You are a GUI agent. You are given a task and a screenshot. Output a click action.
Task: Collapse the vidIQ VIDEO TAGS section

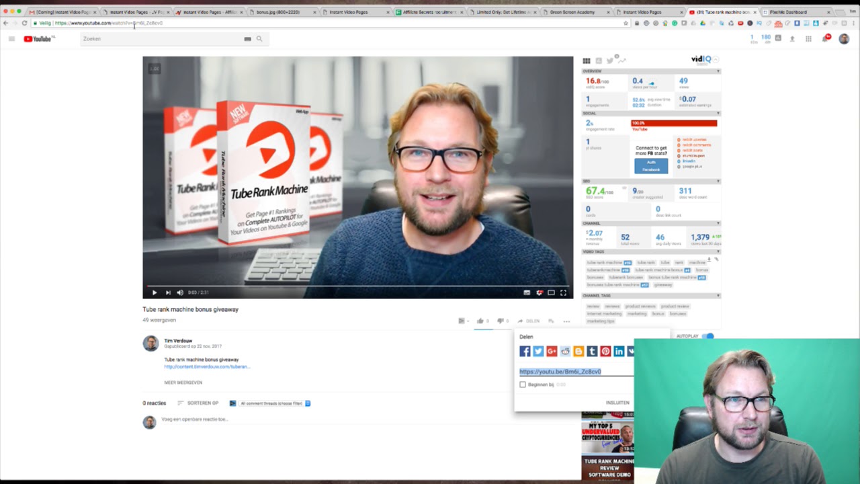click(718, 252)
